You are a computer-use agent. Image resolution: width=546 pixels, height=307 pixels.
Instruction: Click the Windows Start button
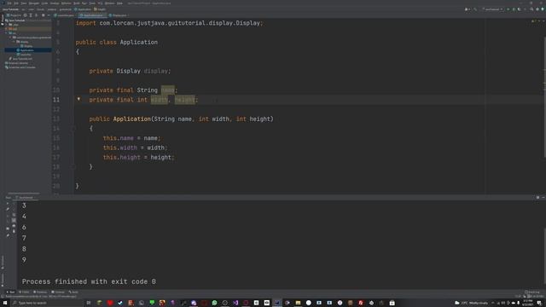5,303
